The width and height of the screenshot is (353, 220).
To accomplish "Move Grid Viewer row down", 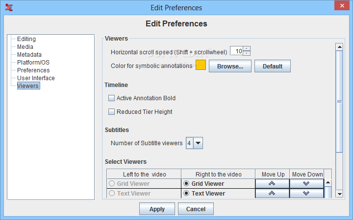I will point(306,184).
